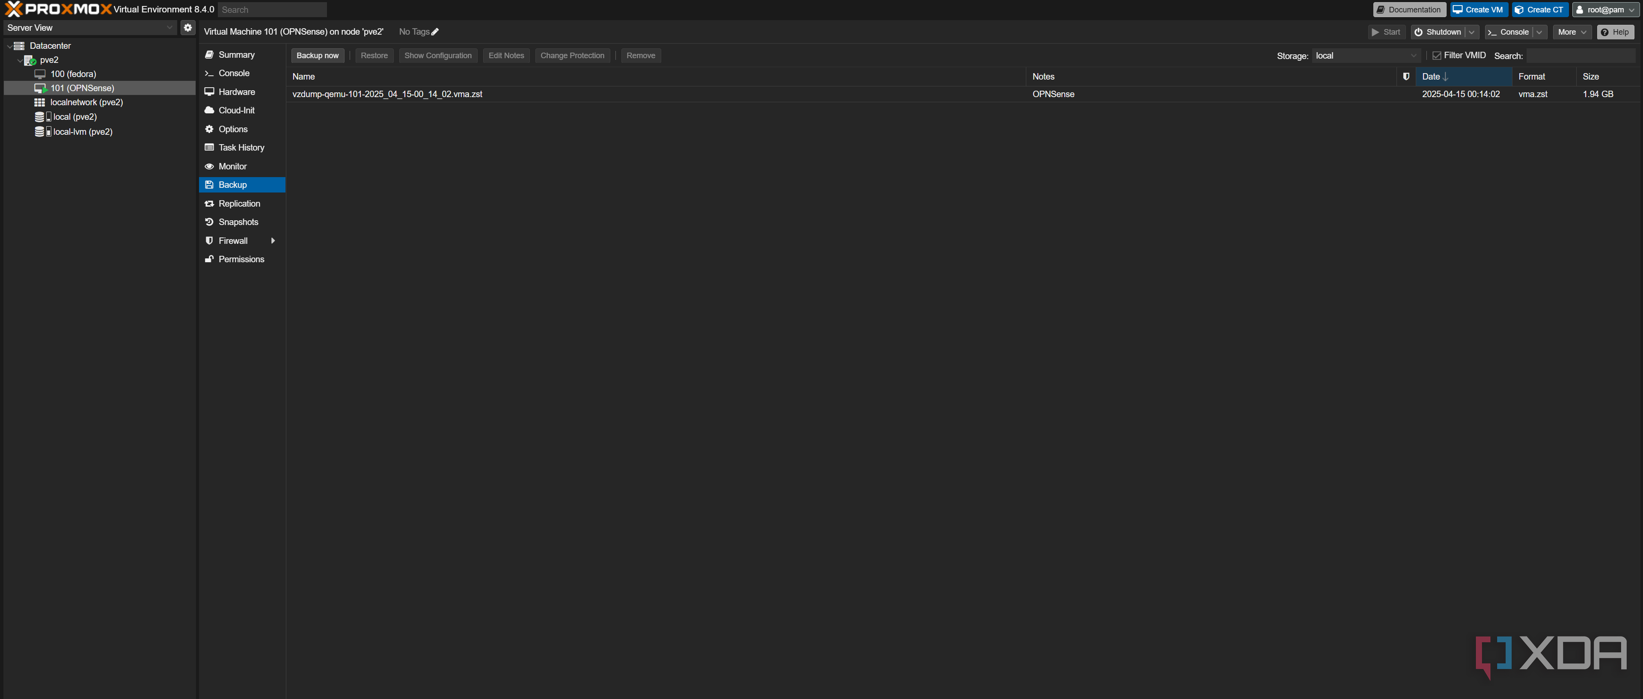Open the Task History tab
Image resolution: width=1643 pixels, height=699 pixels.
pyautogui.click(x=242, y=147)
